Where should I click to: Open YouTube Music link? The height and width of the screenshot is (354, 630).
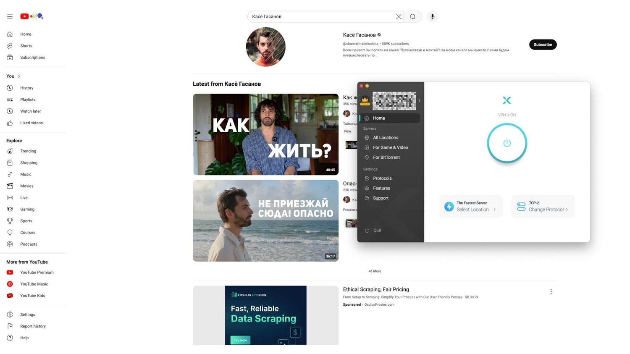(34, 284)
